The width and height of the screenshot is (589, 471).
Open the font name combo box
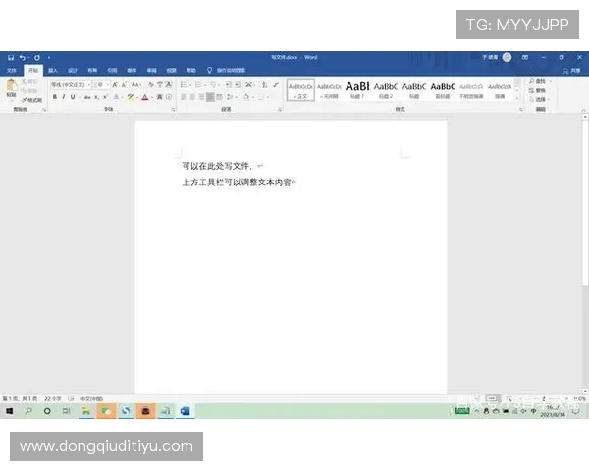[x=71, y=85]
